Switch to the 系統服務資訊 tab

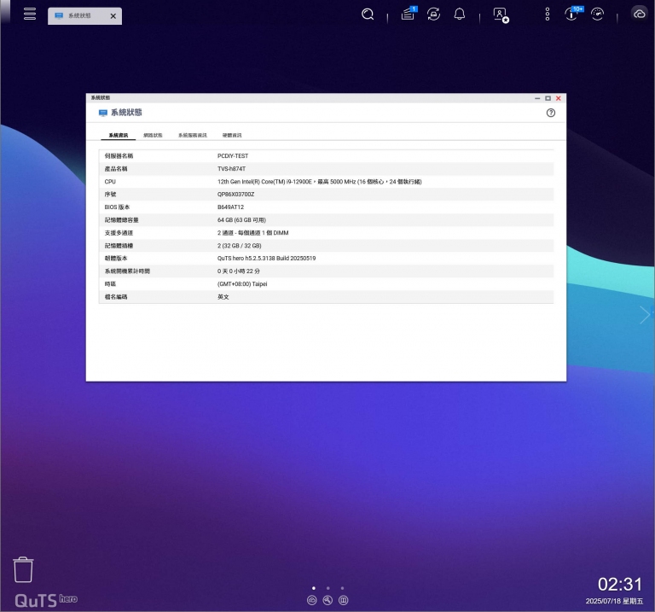coord(193,136)
